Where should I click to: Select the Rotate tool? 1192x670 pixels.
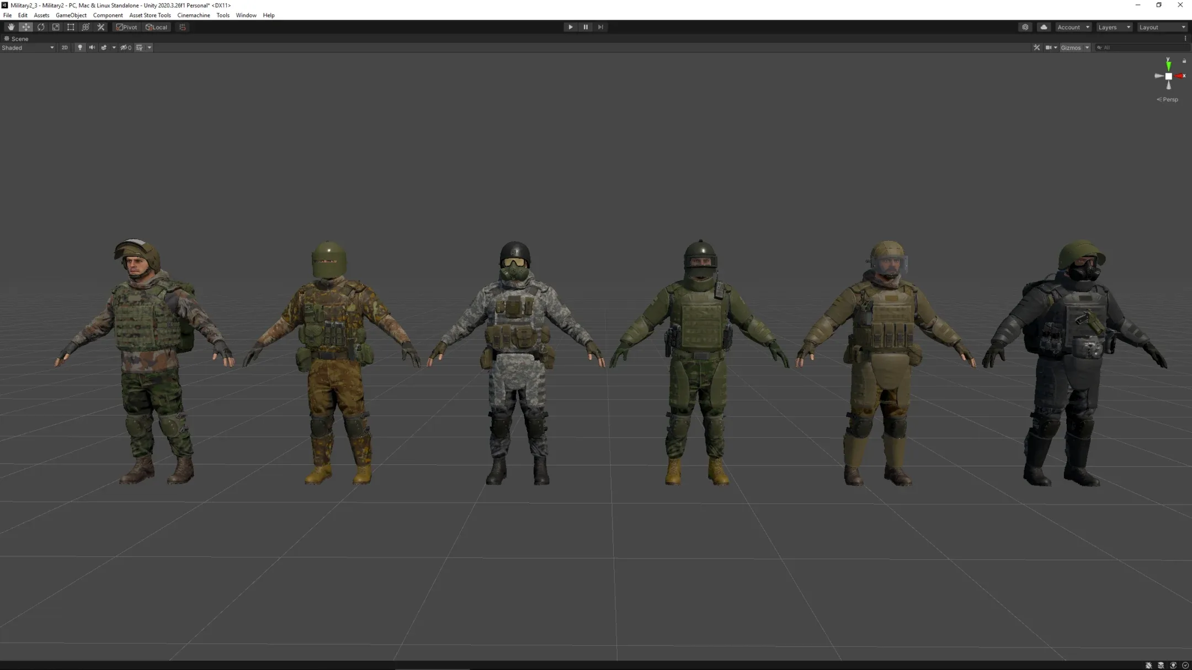click(x=41, y=27)
